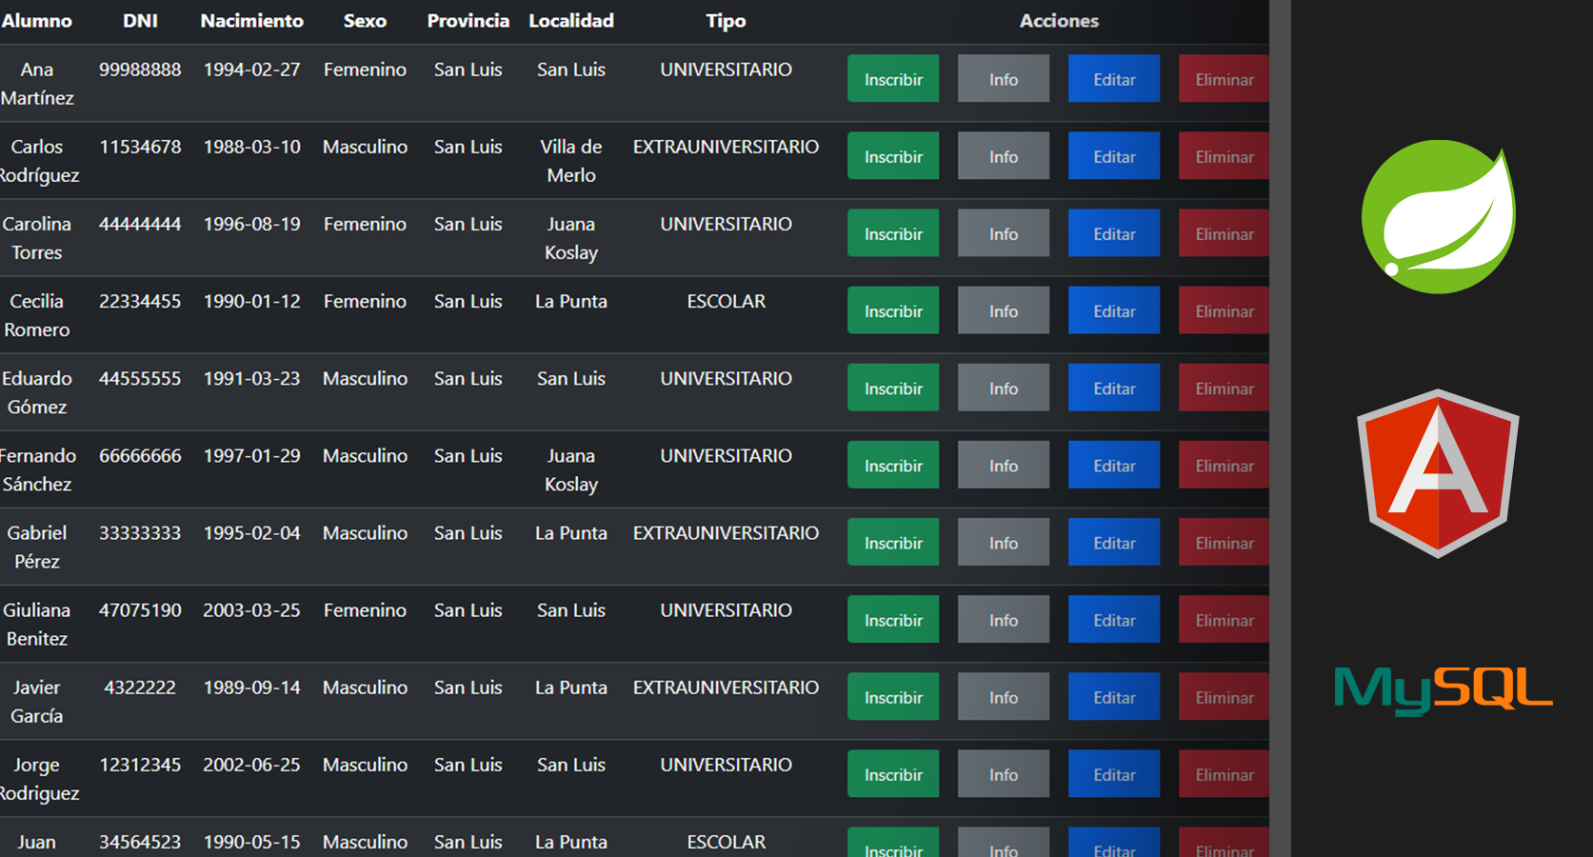This screenshot has width=1593, height=857.
Task: Inscribir student Javier García
Action: [892, 696]
